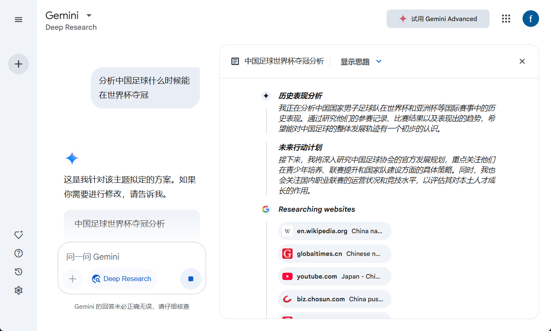Open the Help icon in sidebar
The image size is (551, 331).
[19, 253]
